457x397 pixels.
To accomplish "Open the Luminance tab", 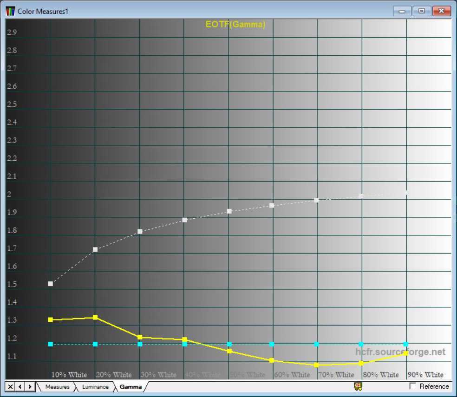I will click(x=95, y=387).
